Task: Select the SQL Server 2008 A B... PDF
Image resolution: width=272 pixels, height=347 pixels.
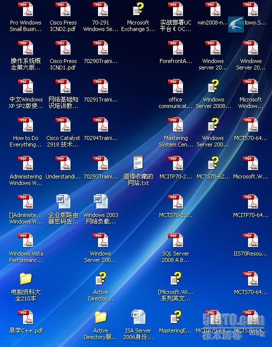Action: coord(175,240)
